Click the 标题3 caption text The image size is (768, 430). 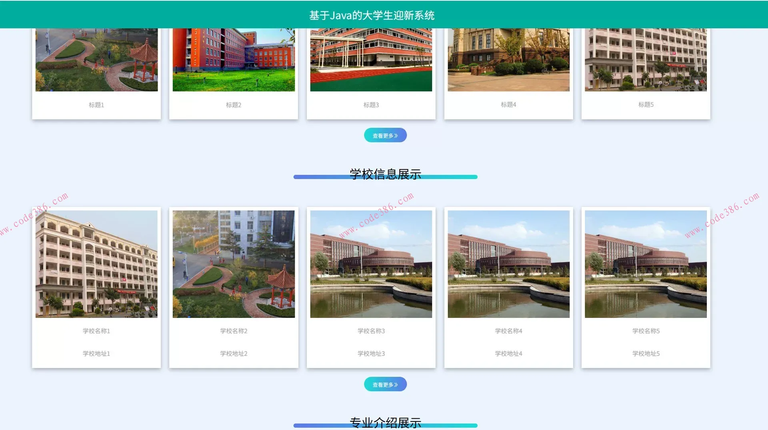pyautogui.click(x=371, y=105)
